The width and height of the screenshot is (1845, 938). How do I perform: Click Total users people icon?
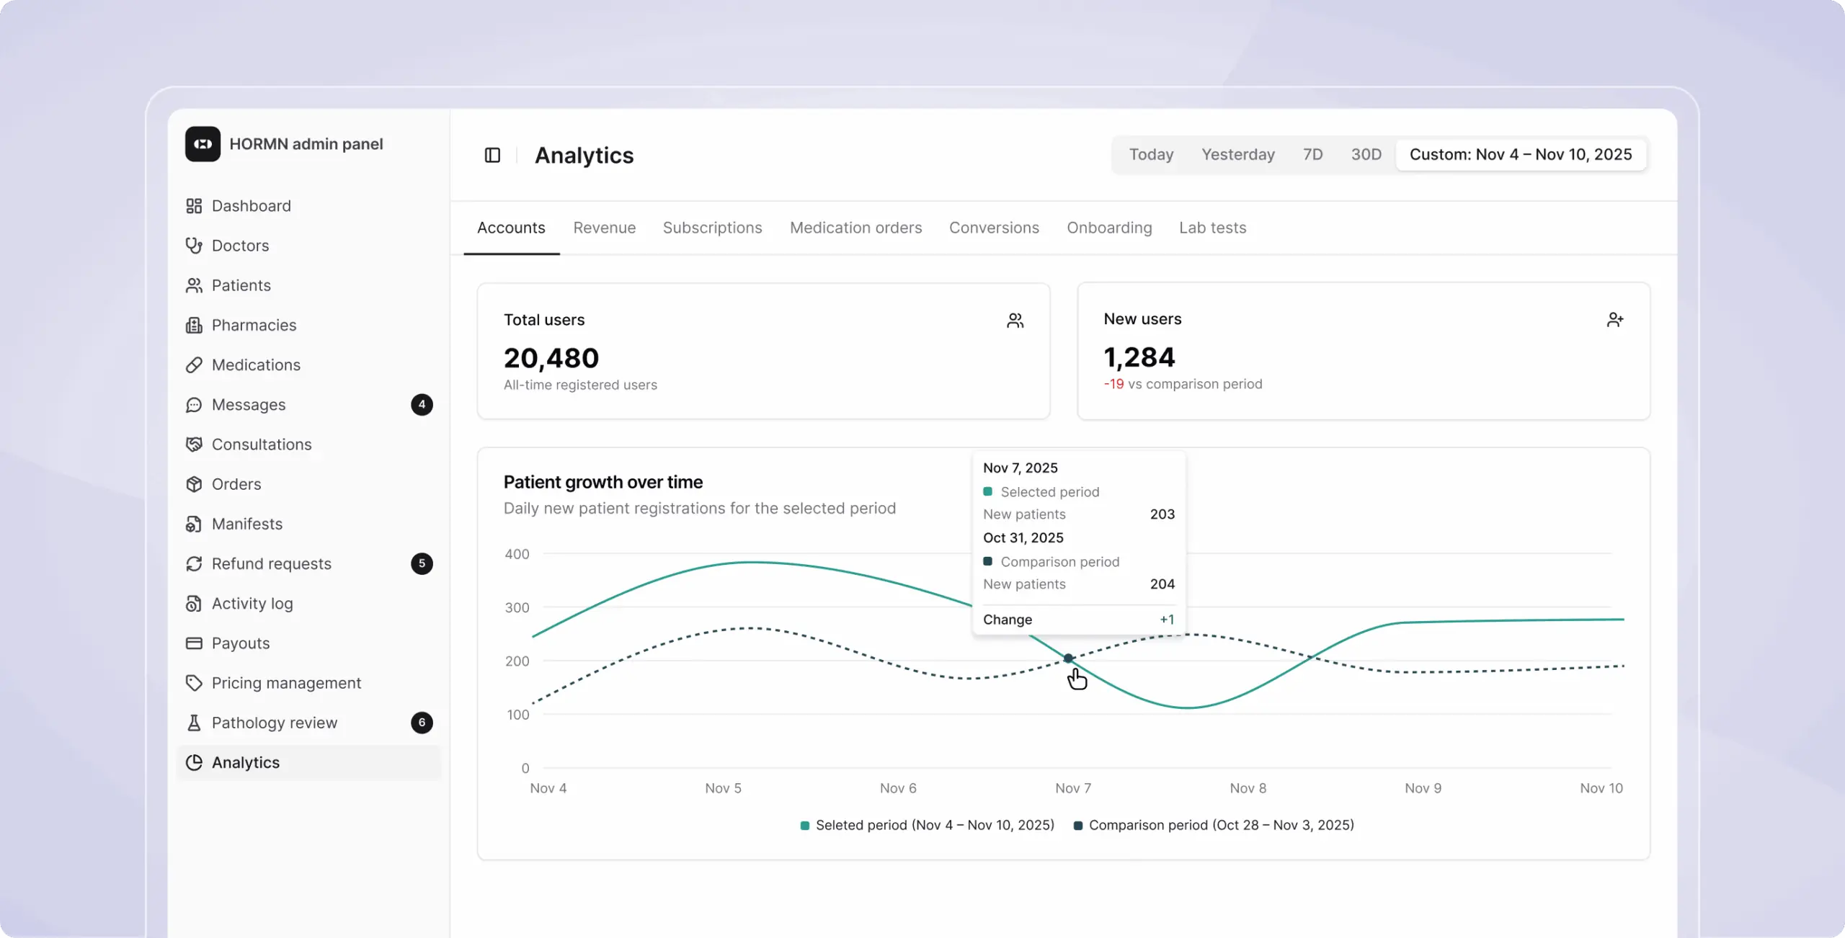[1015, 321]
